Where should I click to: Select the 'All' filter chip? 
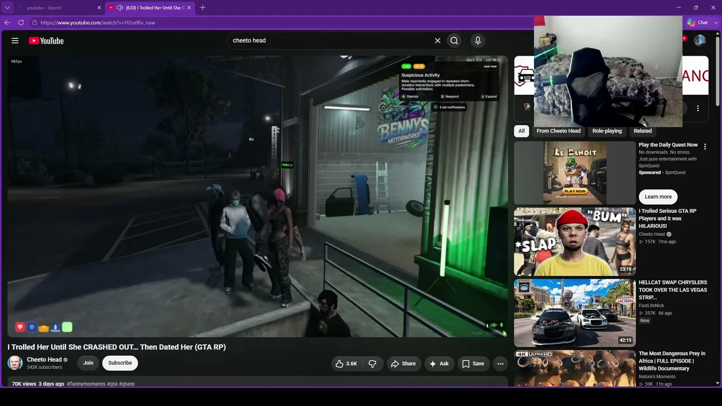coord(522,131)
